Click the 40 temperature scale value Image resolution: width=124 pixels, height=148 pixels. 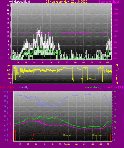(115, 91)
